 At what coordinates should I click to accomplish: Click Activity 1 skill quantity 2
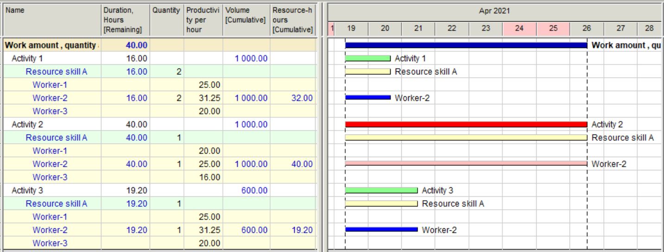tap(179, 71)
